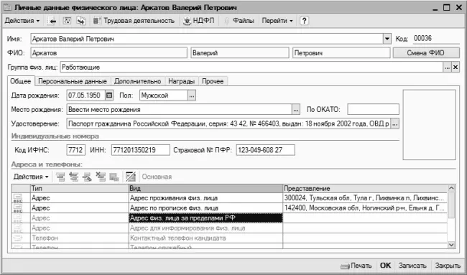Open the calendar picker for Дата рождения
Screen dimensions: 467x275
[x=109, y=95]
